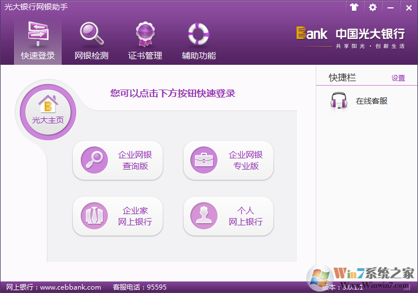Click the 在线客服 text label
Viewport: 418px width, 293px height.
[371, 101]
